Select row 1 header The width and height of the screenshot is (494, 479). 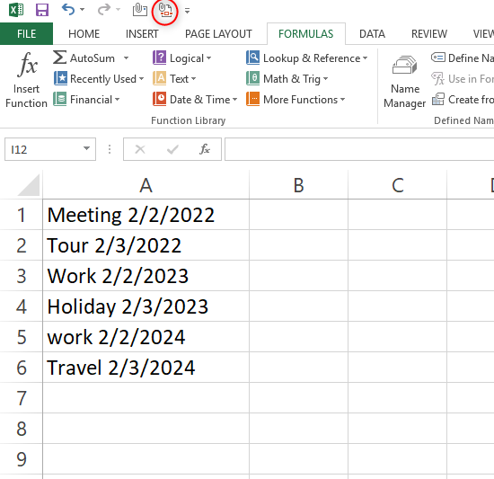(x=22, y=215)
